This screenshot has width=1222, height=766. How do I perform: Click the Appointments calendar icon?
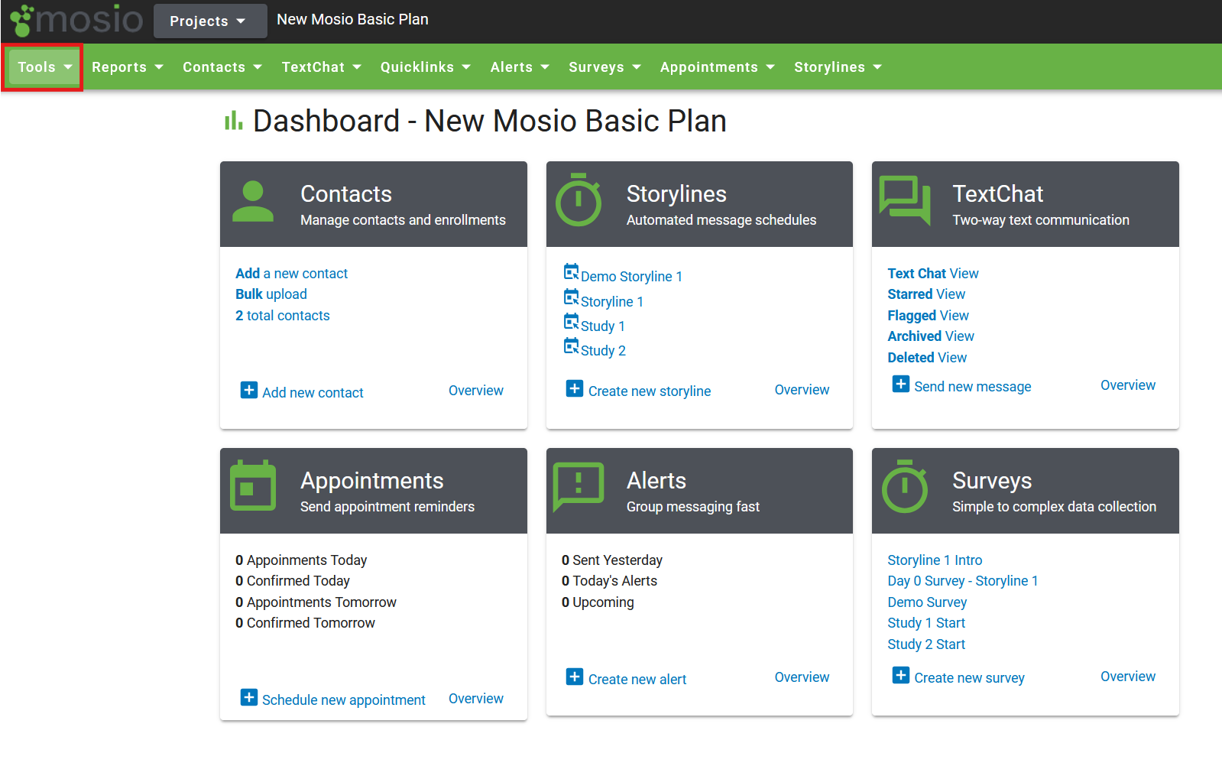pyautogui.click(x=253, y=485)
